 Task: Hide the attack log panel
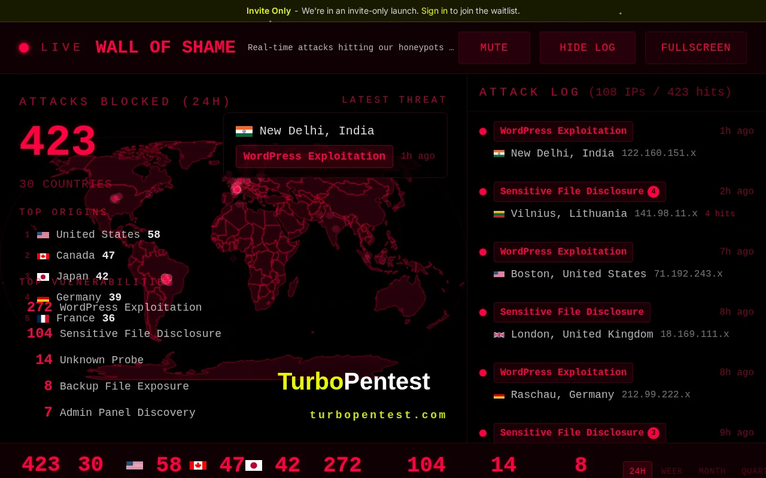588,48
